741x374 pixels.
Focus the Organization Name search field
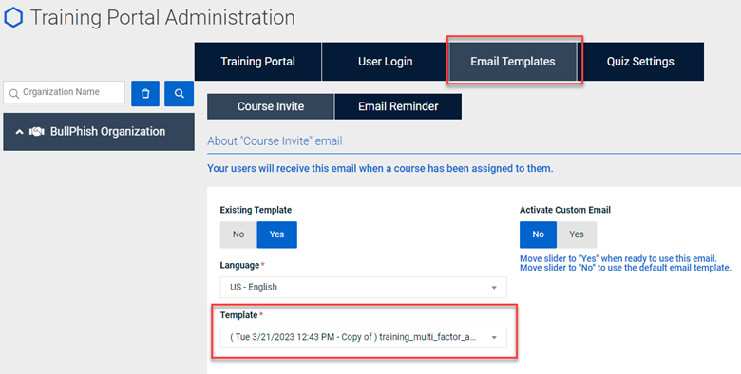tap(65, 92)
